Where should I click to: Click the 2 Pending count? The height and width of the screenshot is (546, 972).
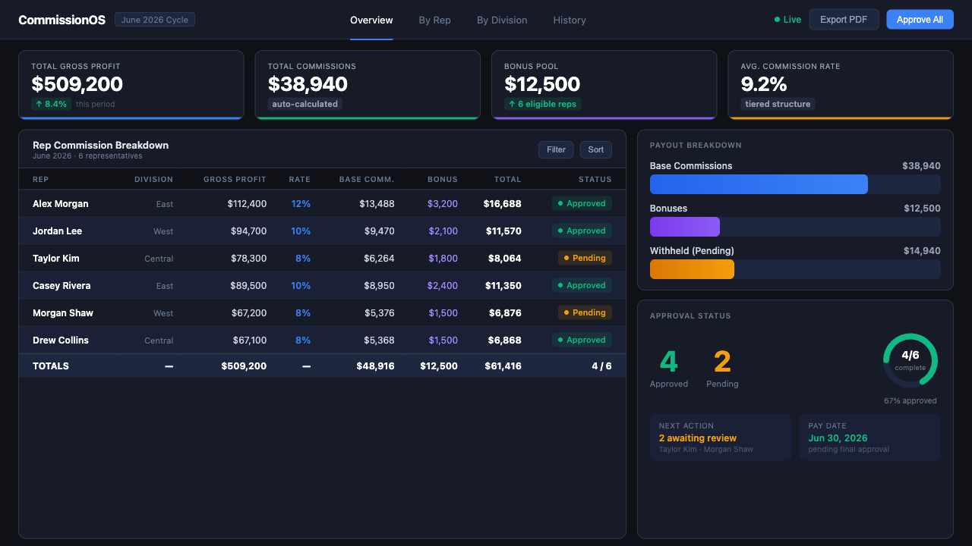pyautogui.click(x=722, y=362)
